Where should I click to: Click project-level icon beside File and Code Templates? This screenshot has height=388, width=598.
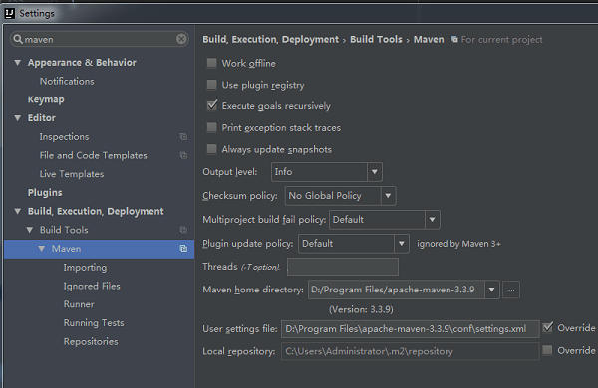coord(183,155)
